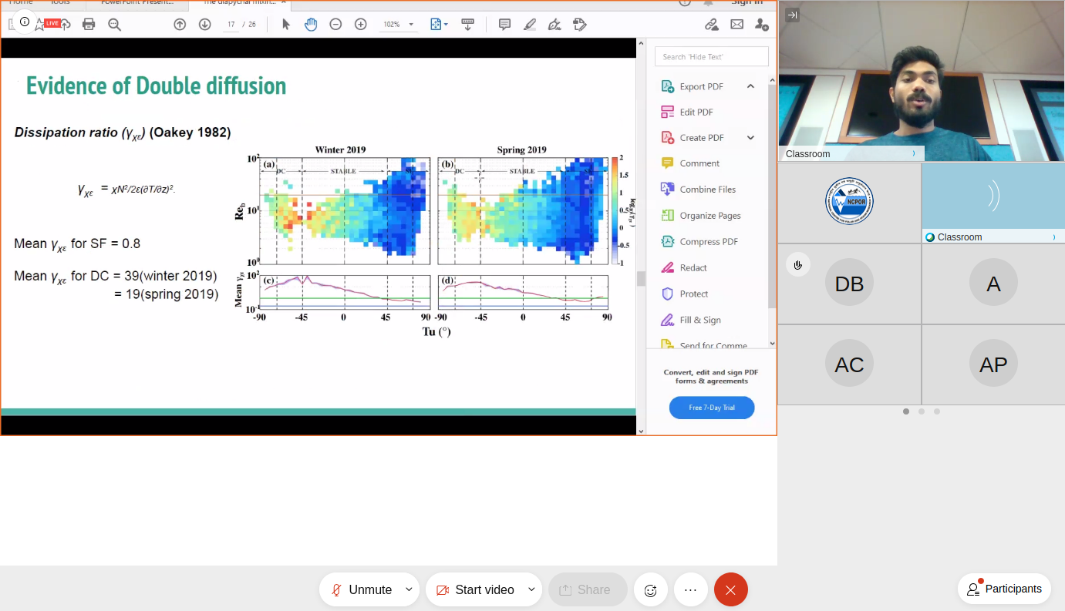The height and width of the screenshot is (611, 1065).
Task: Open video options arrow beside Start video
Action: [x=531, y=589]
